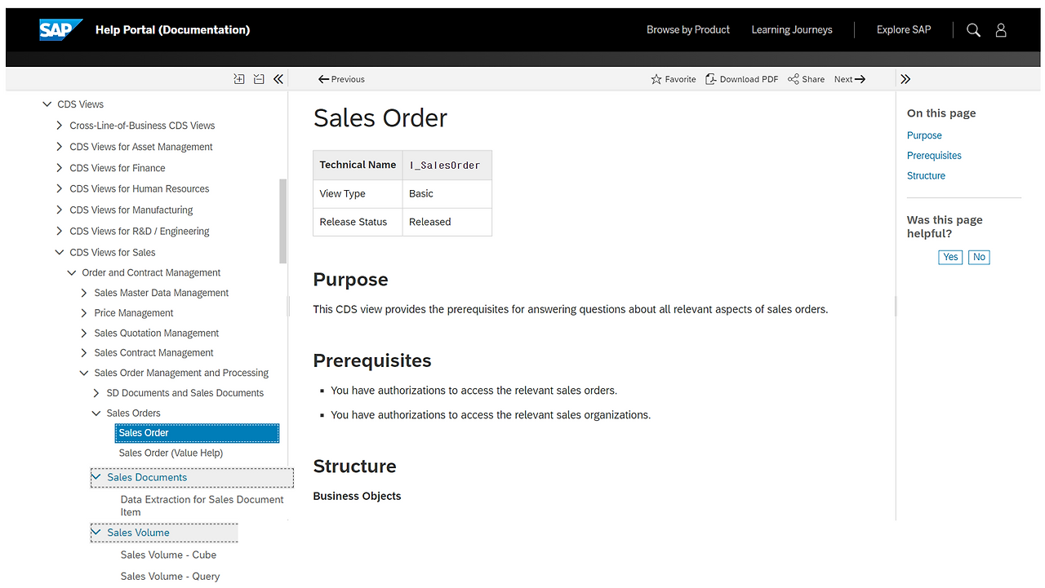This screenshot has height=588, width=1045.
Task: Open the Sales Documents topic label
Action: click(147, 477)
